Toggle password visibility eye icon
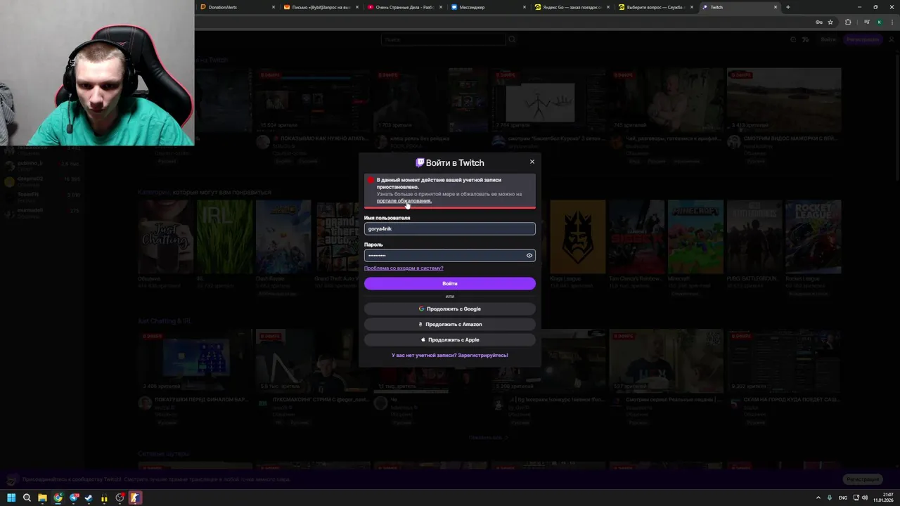This screenshot has height=506, width=900. (529, 255)
